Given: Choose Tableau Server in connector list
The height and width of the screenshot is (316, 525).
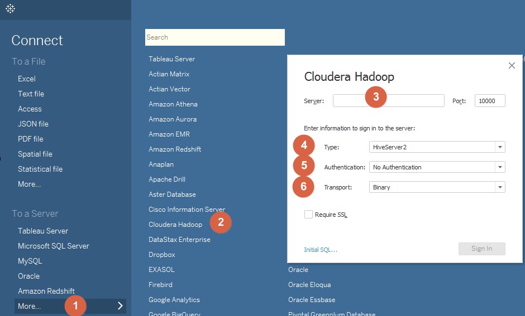Looking at the screenshot, I should click(172, 59).
